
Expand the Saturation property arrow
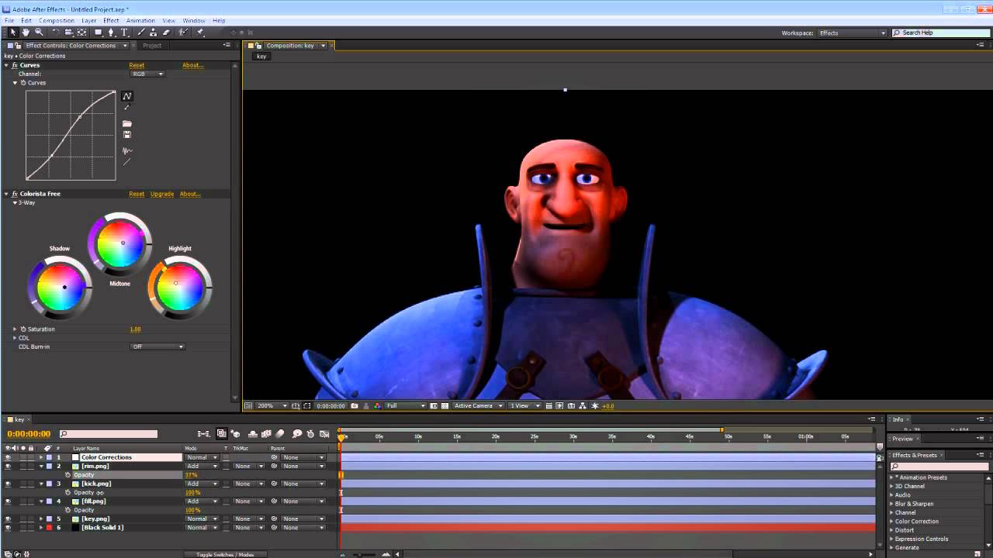[15, 329]
